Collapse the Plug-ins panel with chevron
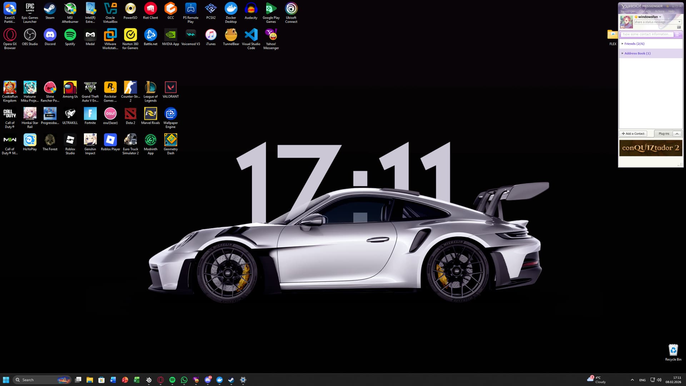This screenshot has width=686, height=386. (x=677, y=134)
